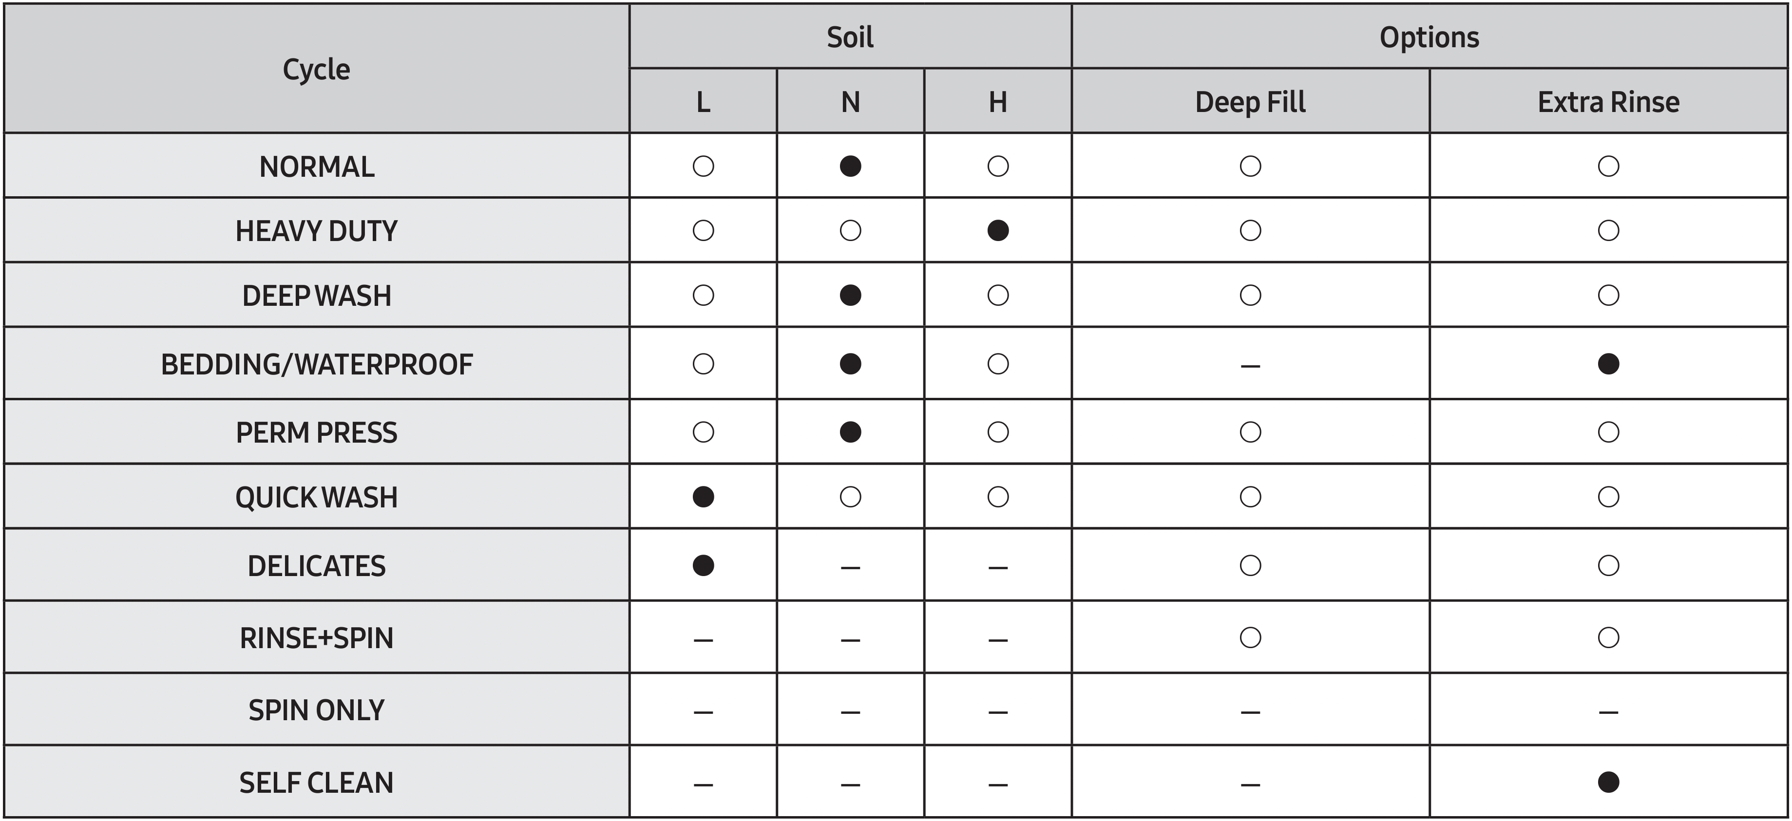Toggle Extra Rinse dot in SELF CLEAN row
The image size is (1792, 821).
1608,782
